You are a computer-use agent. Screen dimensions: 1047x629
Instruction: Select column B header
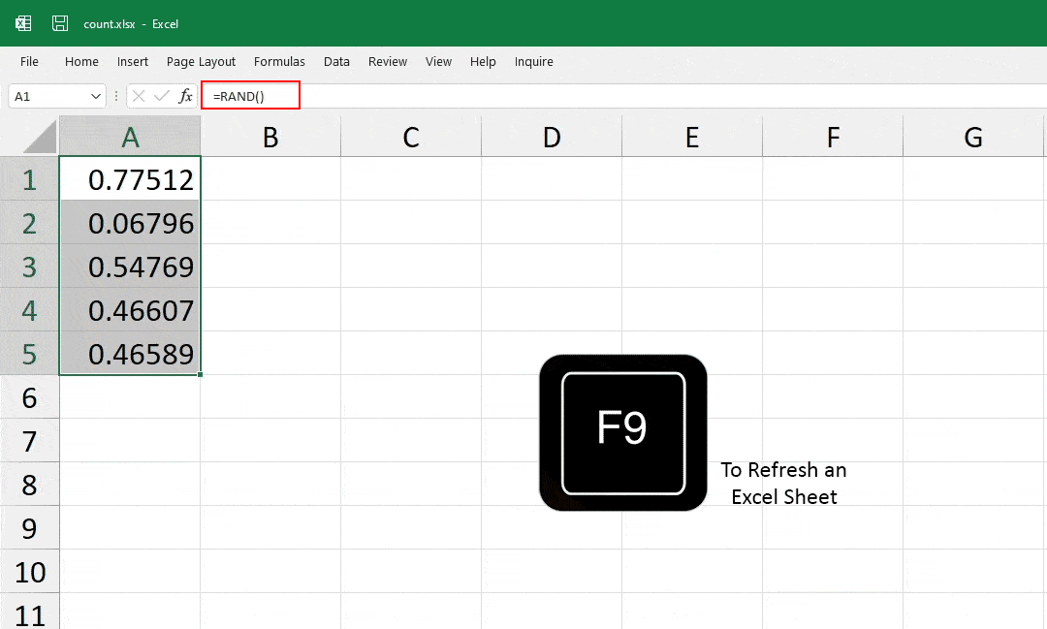pos(270,137)
